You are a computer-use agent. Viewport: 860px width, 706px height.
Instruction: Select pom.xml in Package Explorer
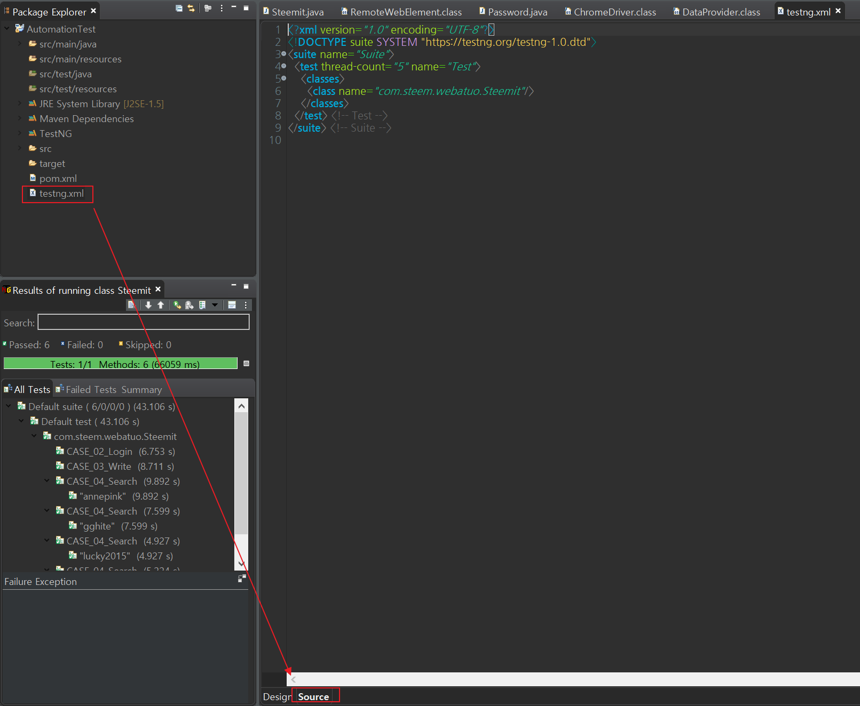point(53,178)
